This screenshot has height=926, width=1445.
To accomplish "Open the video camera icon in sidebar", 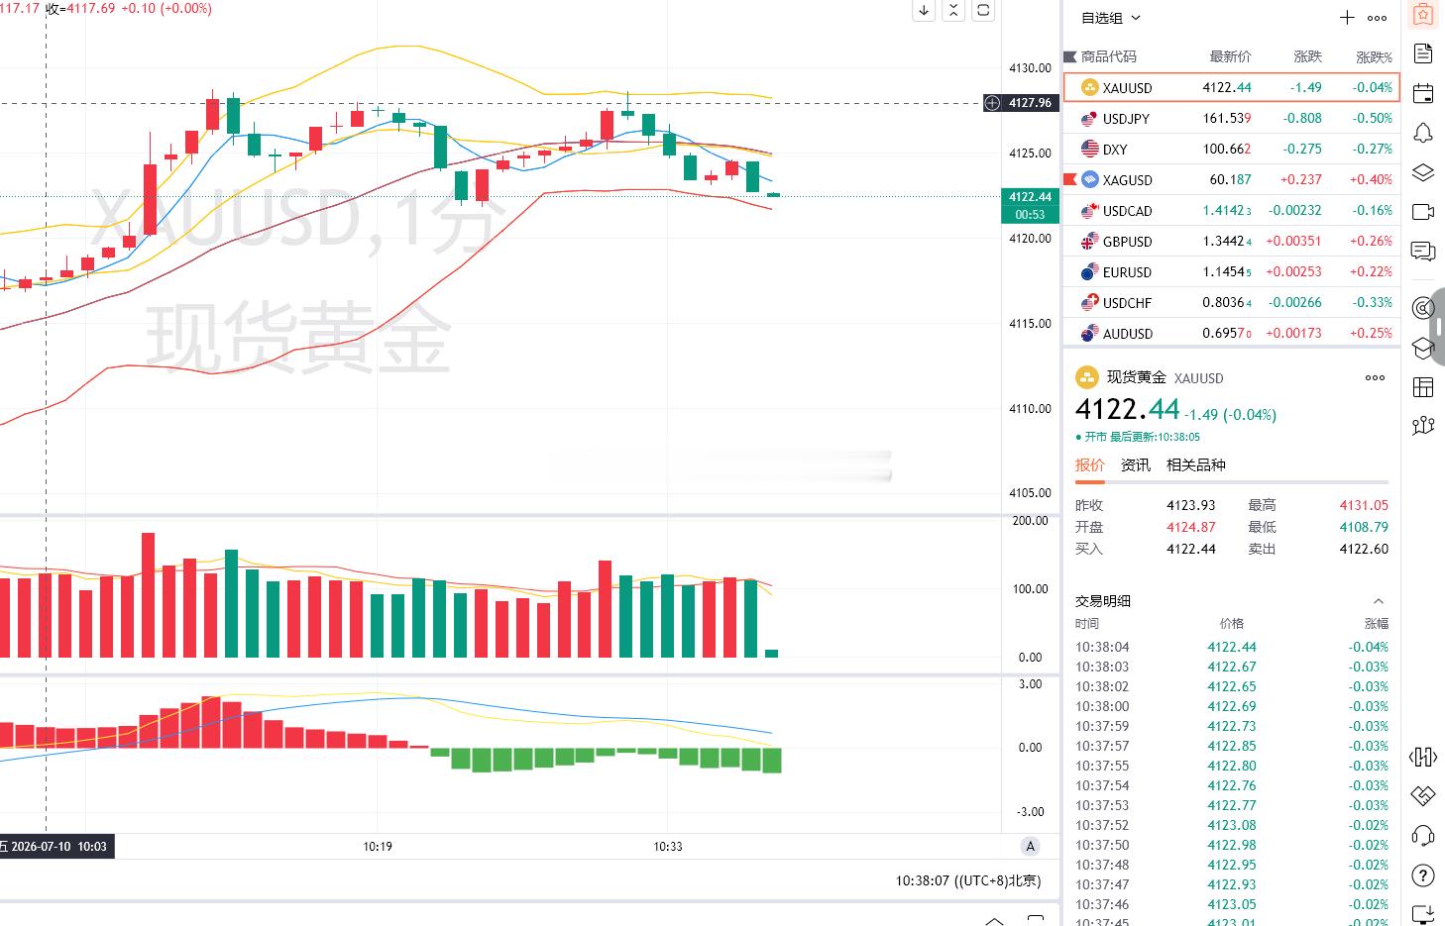I will 1423,211.
